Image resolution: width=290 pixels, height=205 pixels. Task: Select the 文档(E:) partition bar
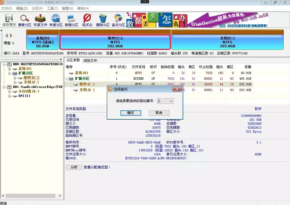click(x=227, y=40)
